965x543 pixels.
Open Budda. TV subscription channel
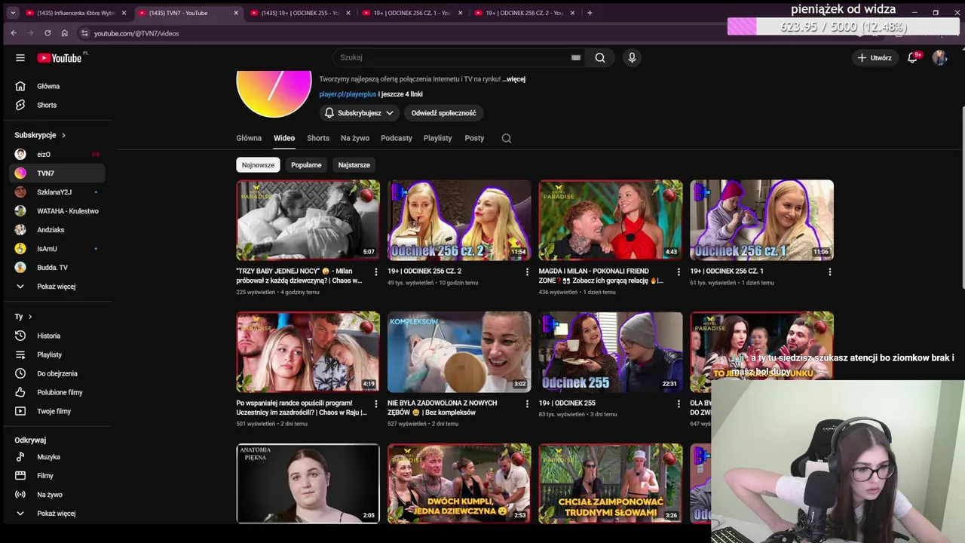[x=57, y=268]
